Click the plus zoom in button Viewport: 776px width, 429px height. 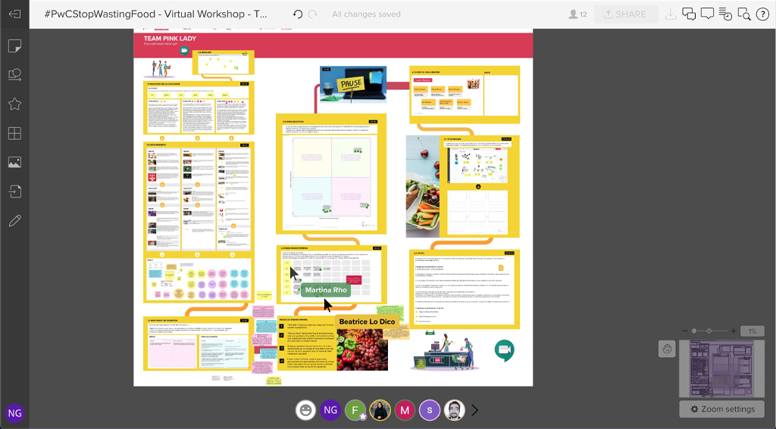coord(734,331)
